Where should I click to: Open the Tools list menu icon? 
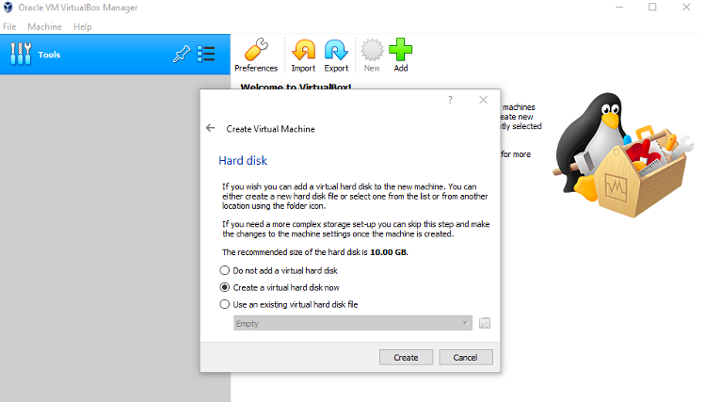click(x=206, y=54)
